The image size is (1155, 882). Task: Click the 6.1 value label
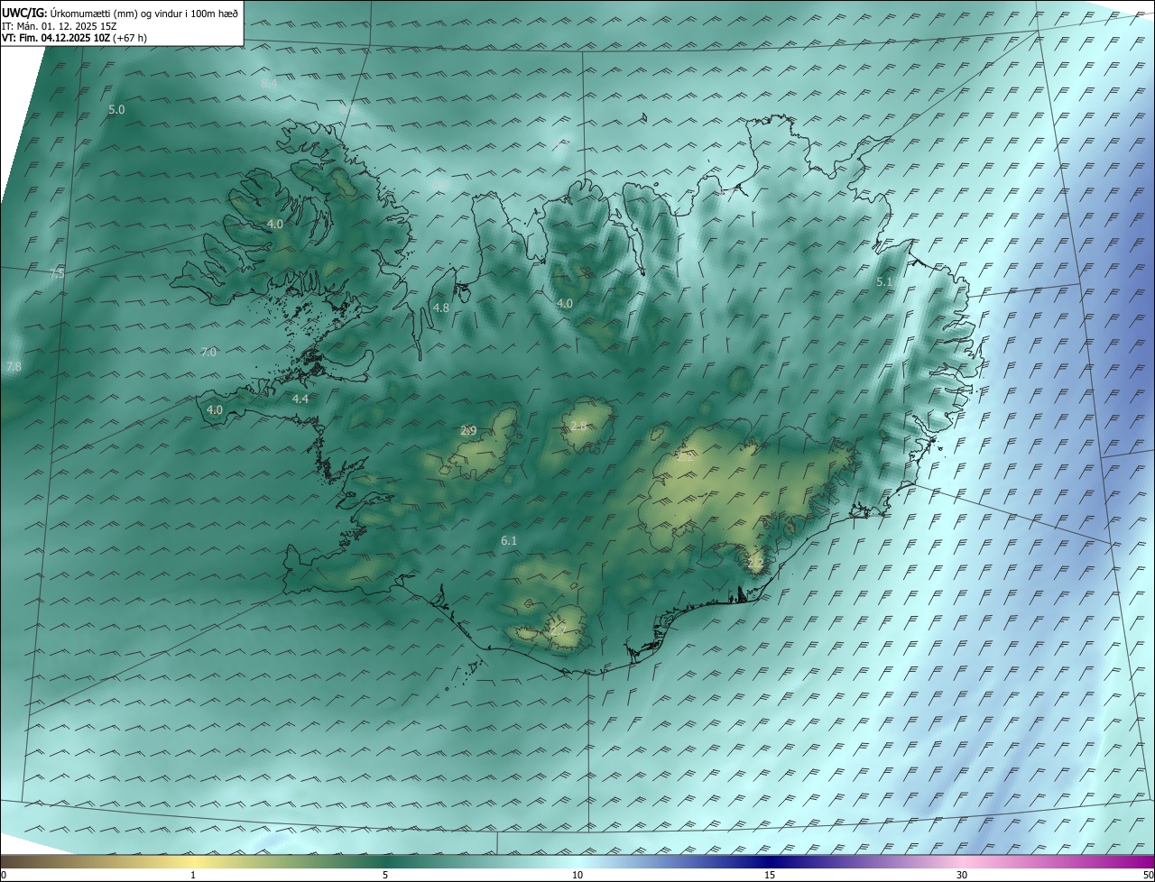click(509, 540)
